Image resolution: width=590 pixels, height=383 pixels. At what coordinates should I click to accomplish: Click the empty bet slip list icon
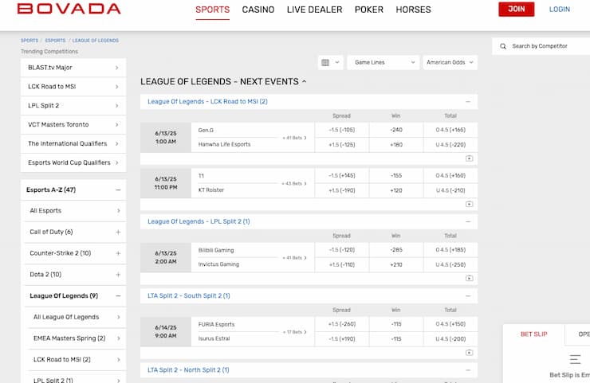[576, 360]
